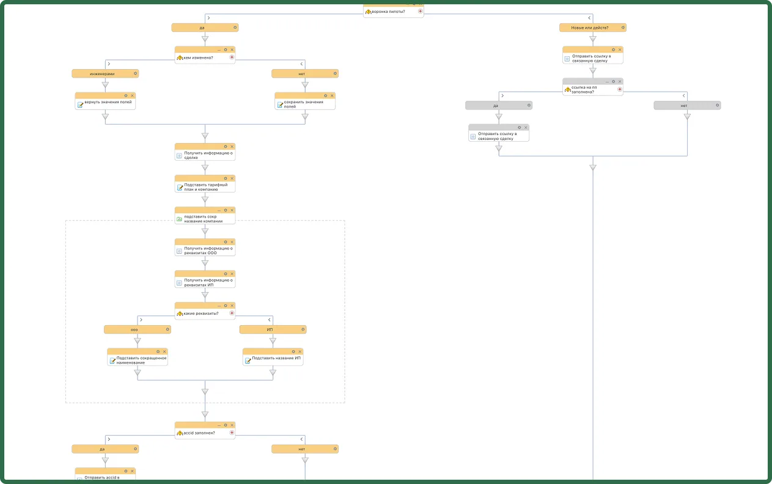This screenshot has width=772, height=484.
Task: Click gear icon on 'ооо' branch header
Action: tap(167, 329)
